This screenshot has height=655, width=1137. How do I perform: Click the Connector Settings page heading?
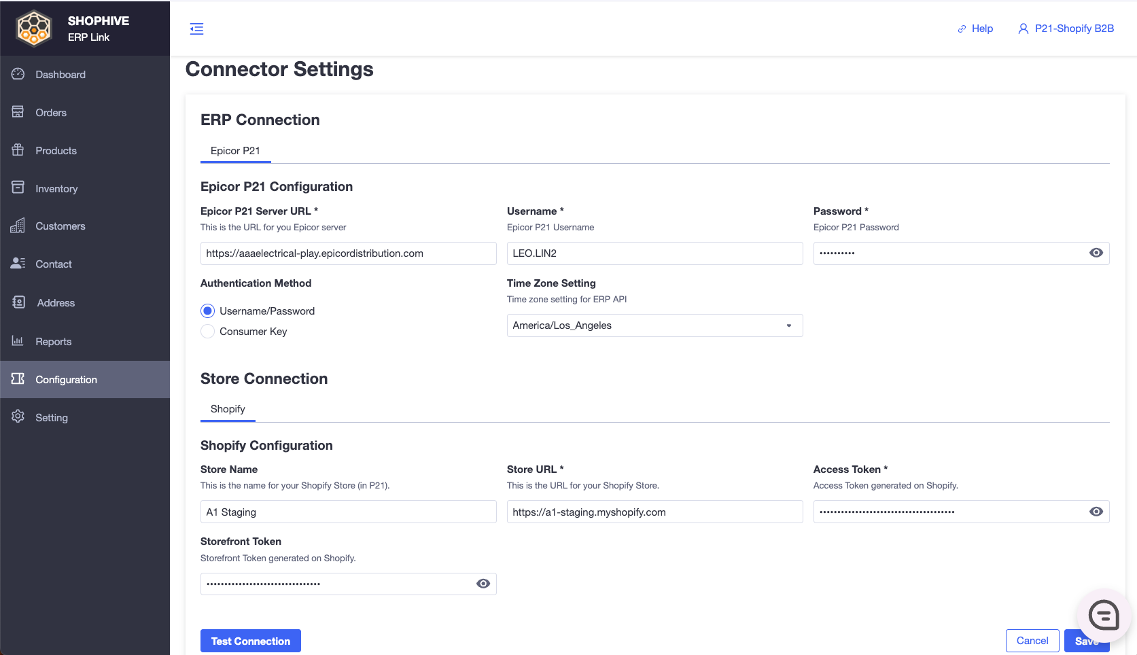279,69
